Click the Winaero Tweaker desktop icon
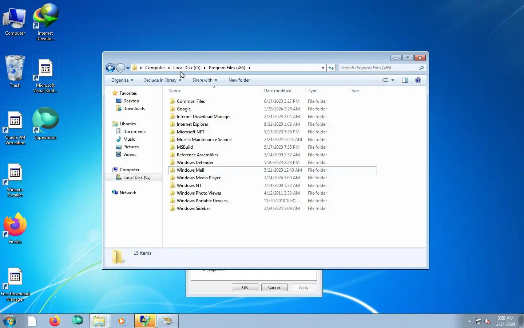The image size is (524, 328). click(x=15, y=180)
